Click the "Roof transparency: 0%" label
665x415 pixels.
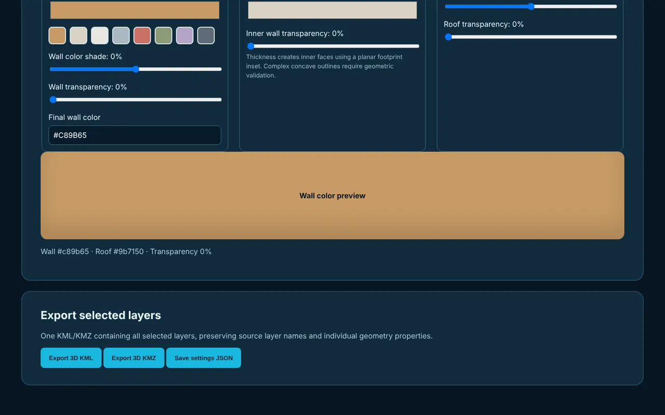click(484, 24)
